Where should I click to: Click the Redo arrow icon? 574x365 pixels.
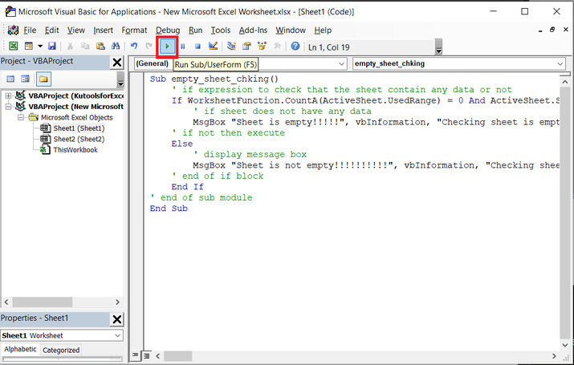[x=149, y=46]
